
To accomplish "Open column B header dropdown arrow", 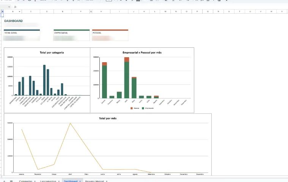I will click(x=19, y=11).
